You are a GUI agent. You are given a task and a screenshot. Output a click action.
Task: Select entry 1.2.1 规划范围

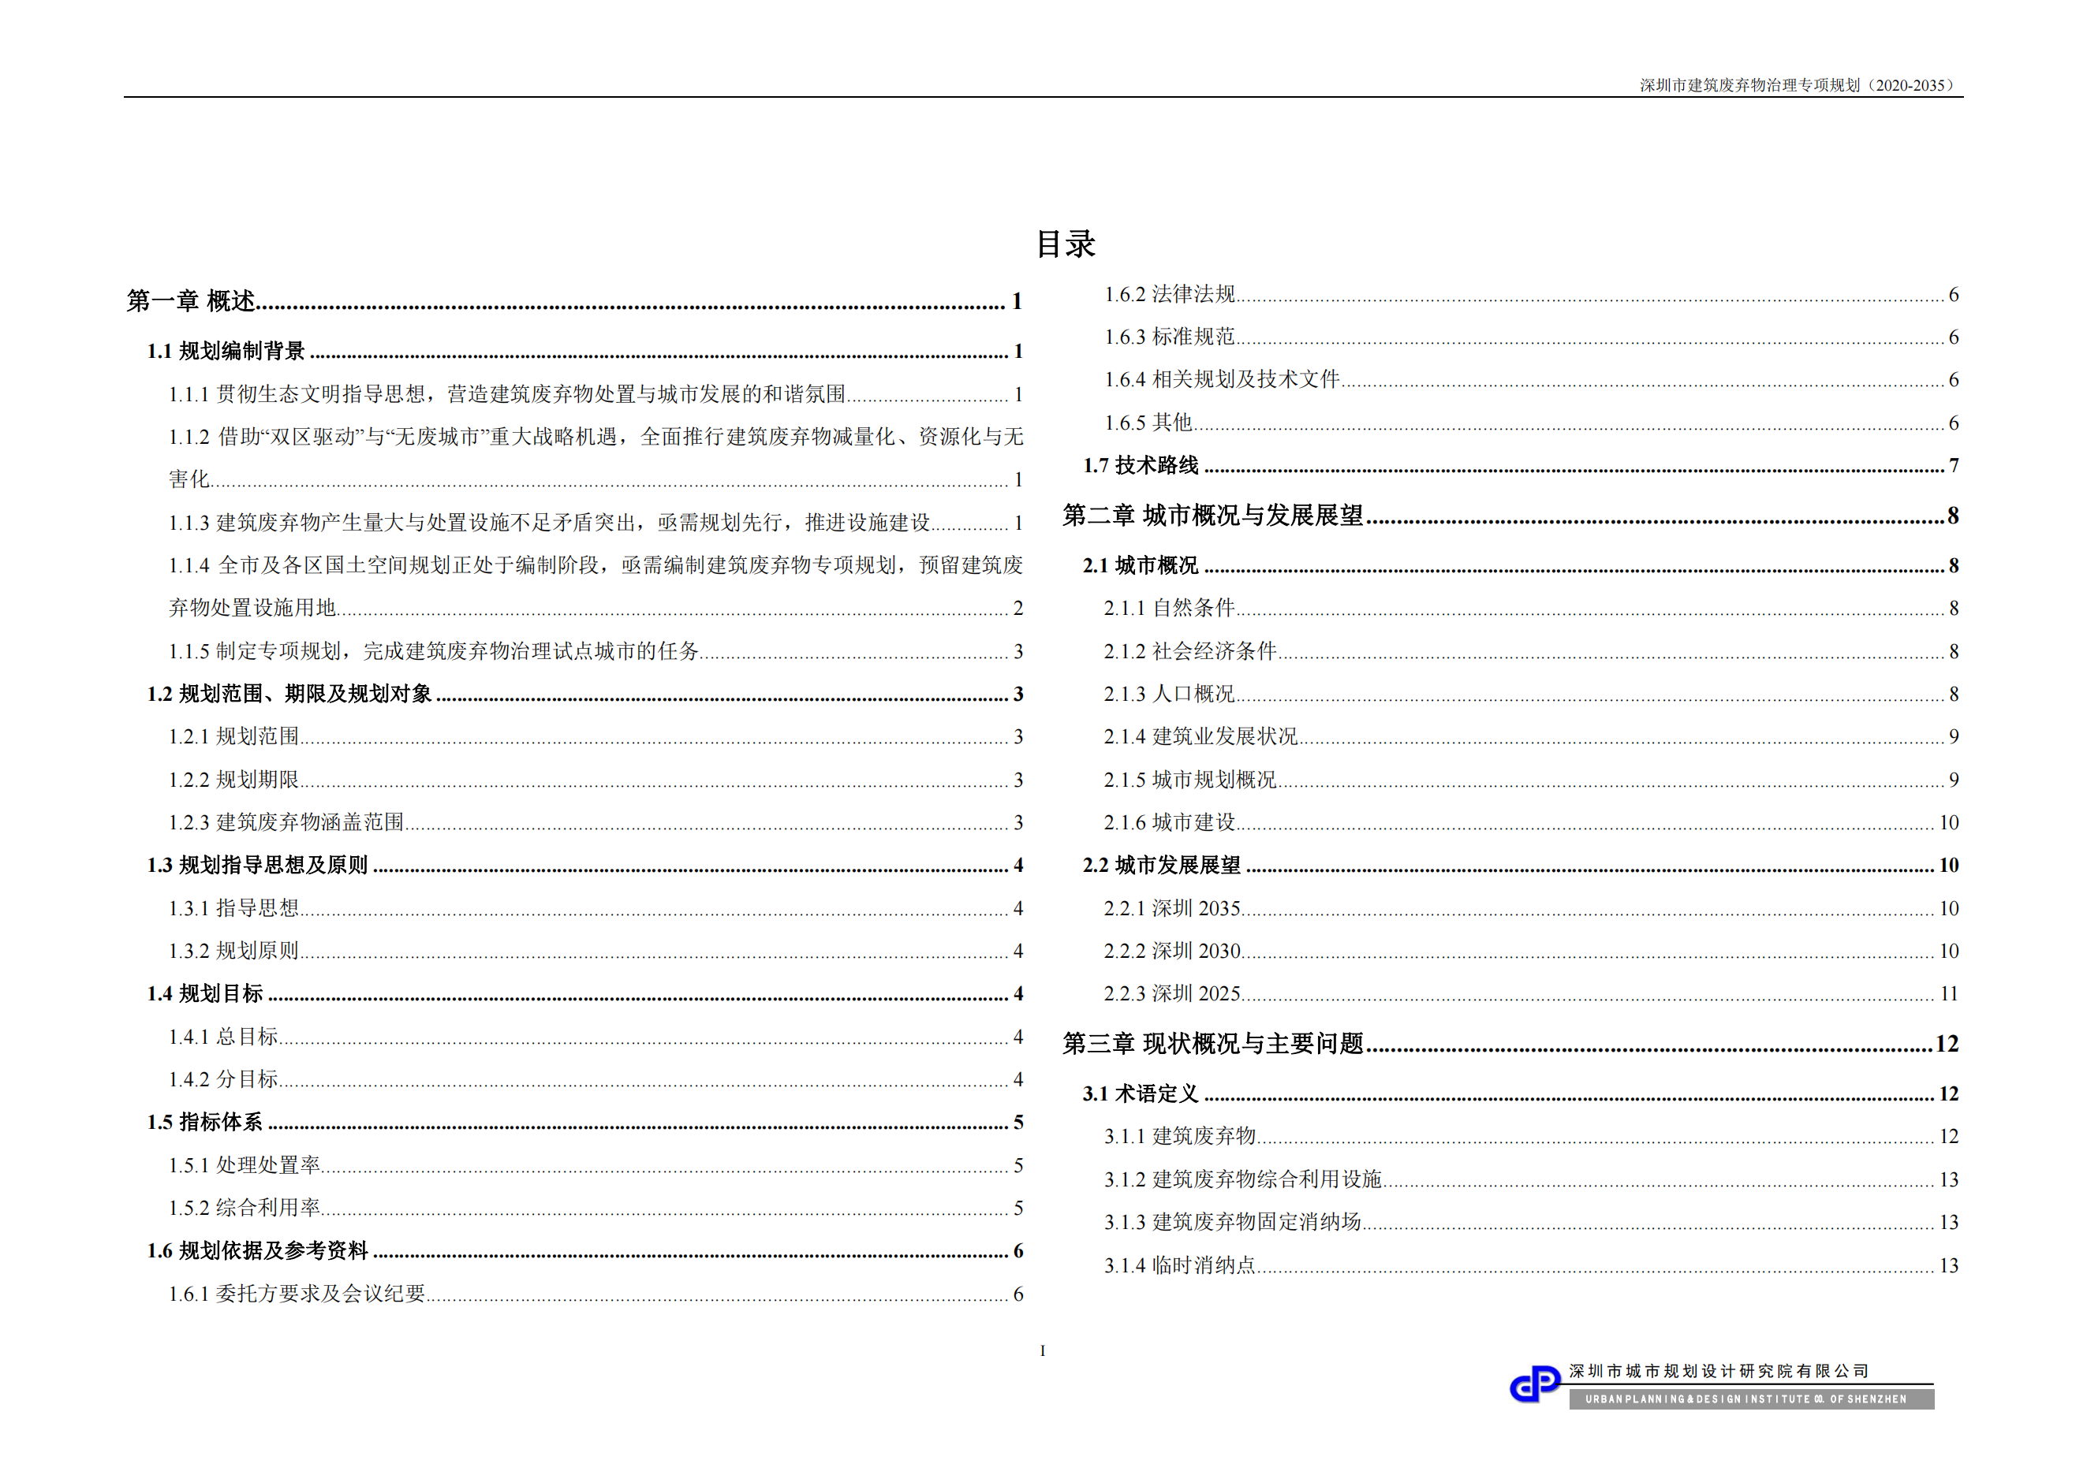pos(595,736)
